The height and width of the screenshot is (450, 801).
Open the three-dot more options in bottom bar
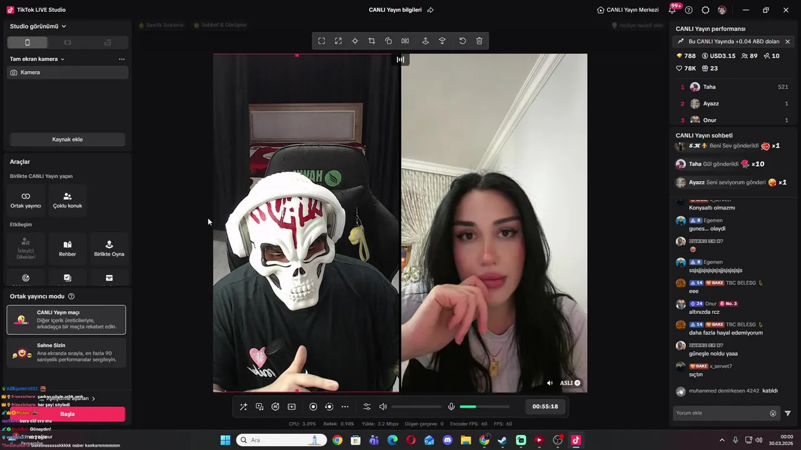pyautogui.click(x=345, y=406)
